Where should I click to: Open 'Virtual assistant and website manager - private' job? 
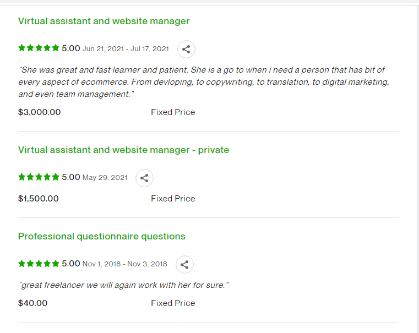click(x=123, y=150)
